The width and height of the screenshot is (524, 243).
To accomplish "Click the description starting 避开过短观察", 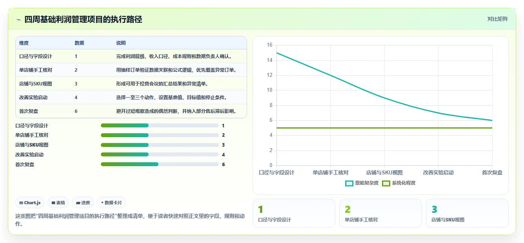I will click(x=176, y=111).
